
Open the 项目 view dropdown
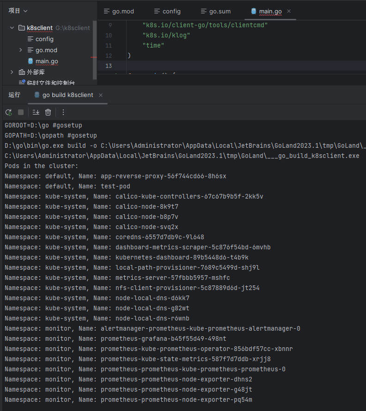click(18, 11)
